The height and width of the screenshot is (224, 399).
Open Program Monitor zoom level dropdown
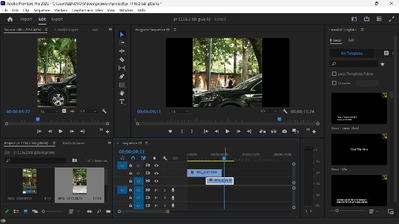[x=180, y=112]
